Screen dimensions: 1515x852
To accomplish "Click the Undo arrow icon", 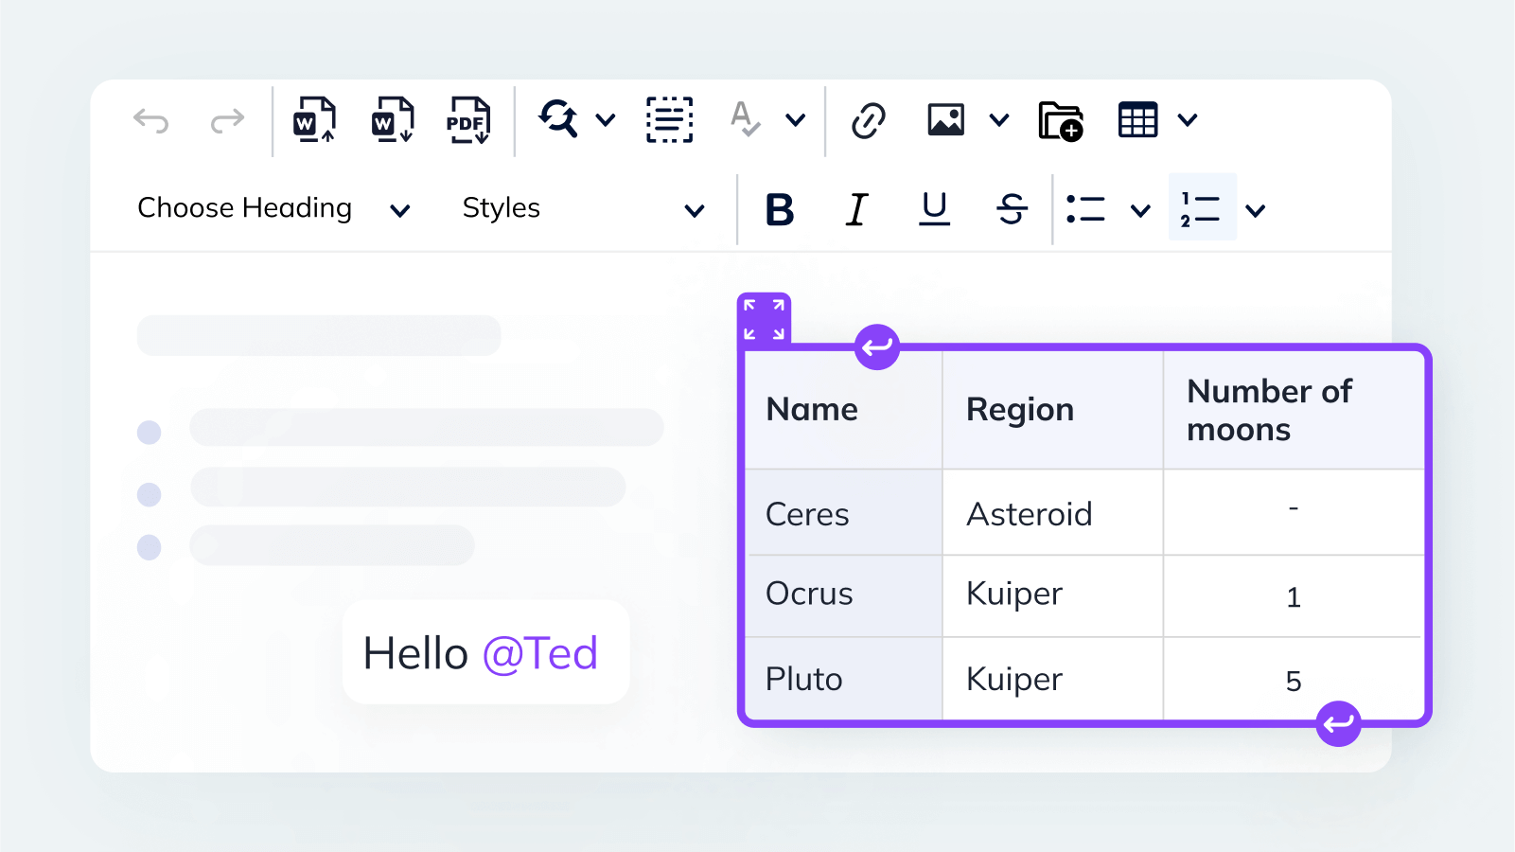I will tap(151, 120).
